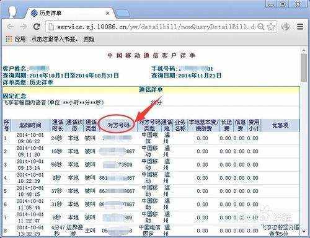Click start time 2014-10-01 09:13:14

pos(30,165)
